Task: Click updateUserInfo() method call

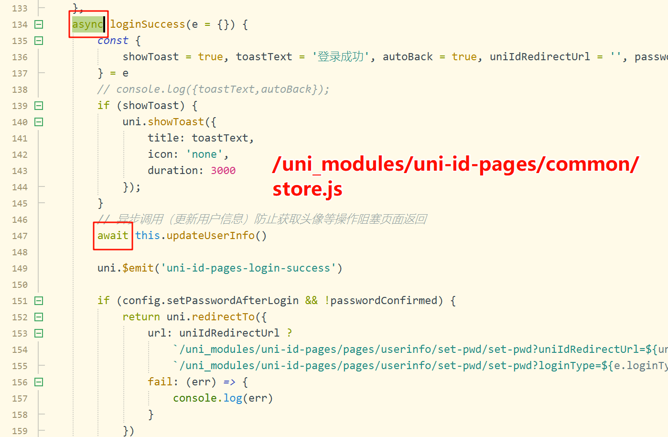Action: point(216,236)
